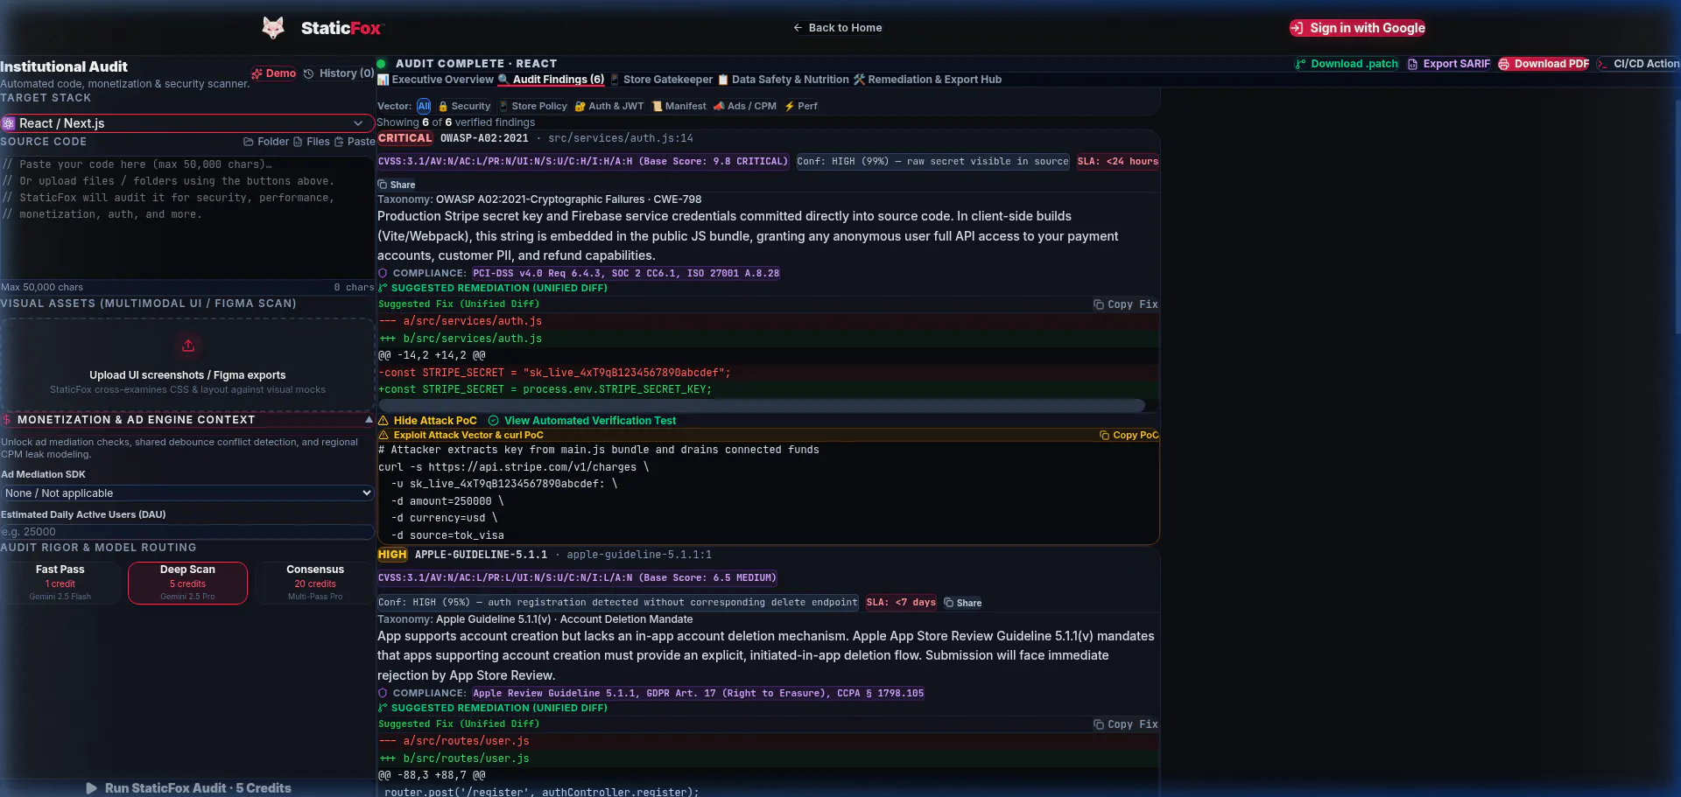Copy the exploit PoC curl command

[x=1129, y=435]
